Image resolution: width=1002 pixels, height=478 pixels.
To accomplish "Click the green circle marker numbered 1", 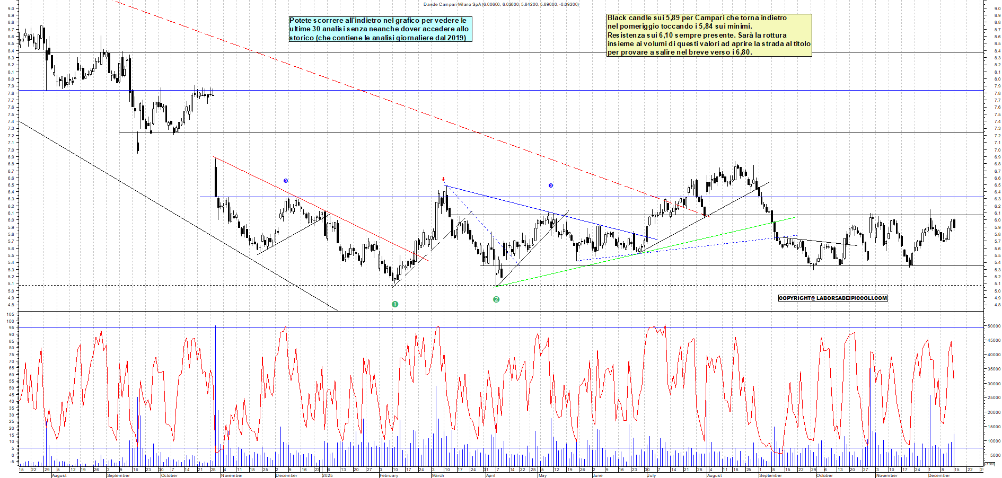I will click(x=394, y=304).
